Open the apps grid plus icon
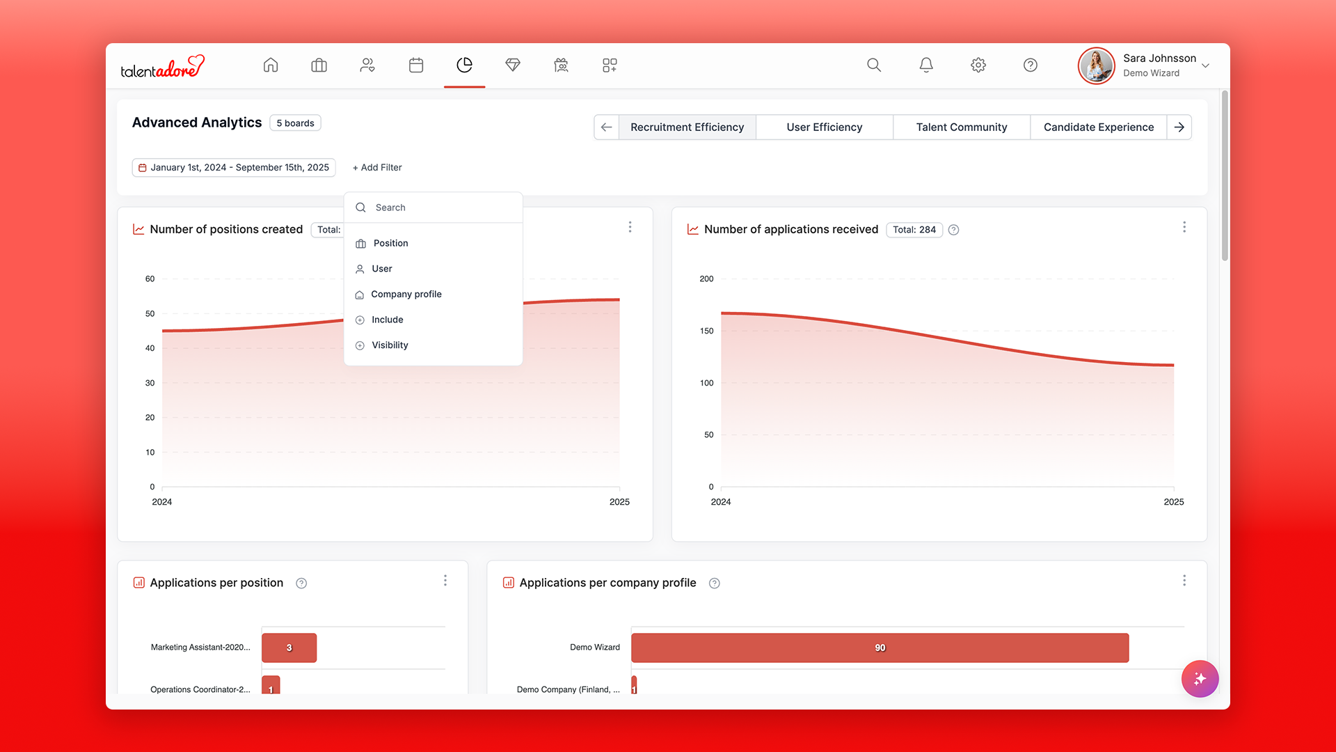Viewport: 1336px width, 752px height. (610, 65)
